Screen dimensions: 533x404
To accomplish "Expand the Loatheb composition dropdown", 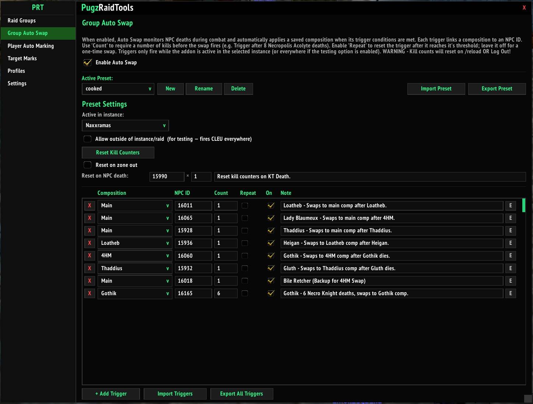I will coord(135,243).
